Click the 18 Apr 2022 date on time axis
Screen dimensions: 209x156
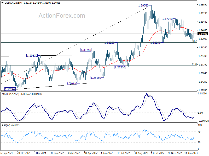[91, 153]
